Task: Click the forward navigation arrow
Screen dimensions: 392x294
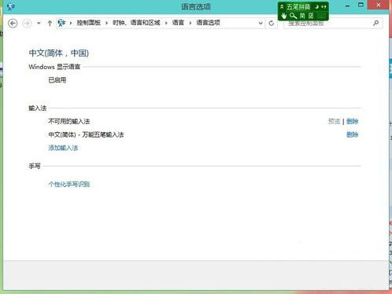Action: [x=27, y=24]
